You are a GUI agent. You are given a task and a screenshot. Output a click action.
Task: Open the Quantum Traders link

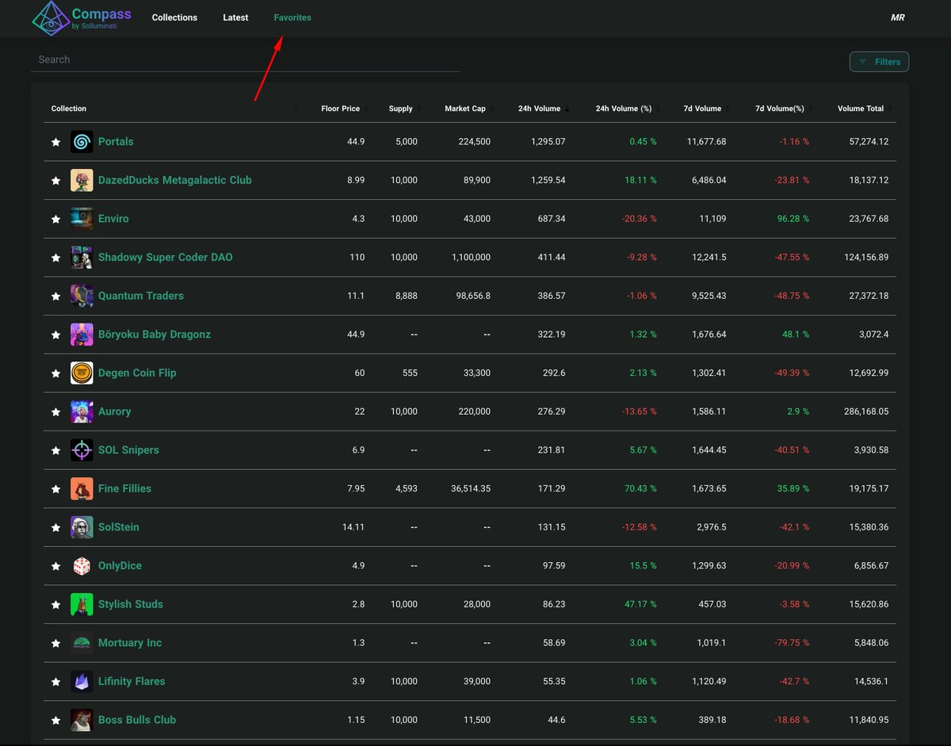(x=141, y=296)
